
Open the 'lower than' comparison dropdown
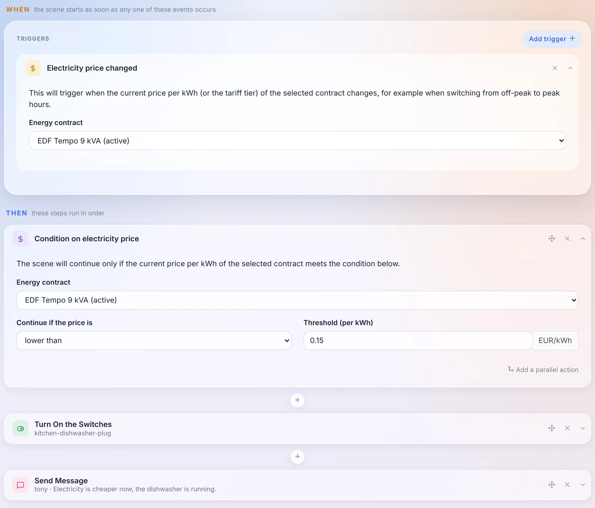click(x=154, y=340)
